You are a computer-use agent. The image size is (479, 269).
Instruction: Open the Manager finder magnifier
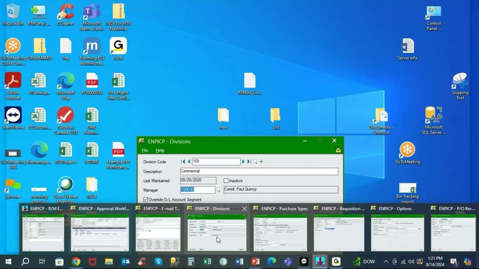coord(218,190)
